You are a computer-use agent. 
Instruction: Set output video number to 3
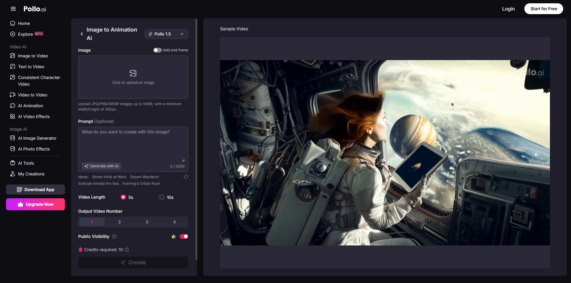click(147, 222)
